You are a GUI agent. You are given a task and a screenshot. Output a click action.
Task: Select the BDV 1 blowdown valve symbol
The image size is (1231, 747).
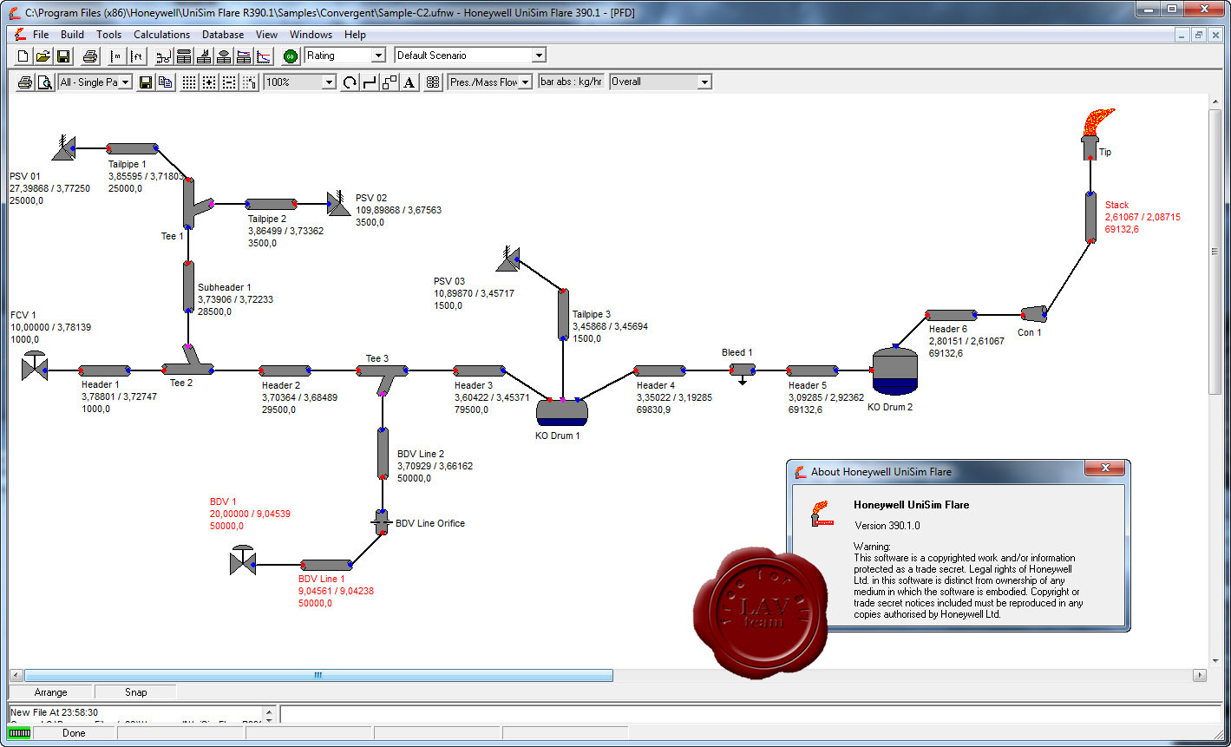click(243, 560)
